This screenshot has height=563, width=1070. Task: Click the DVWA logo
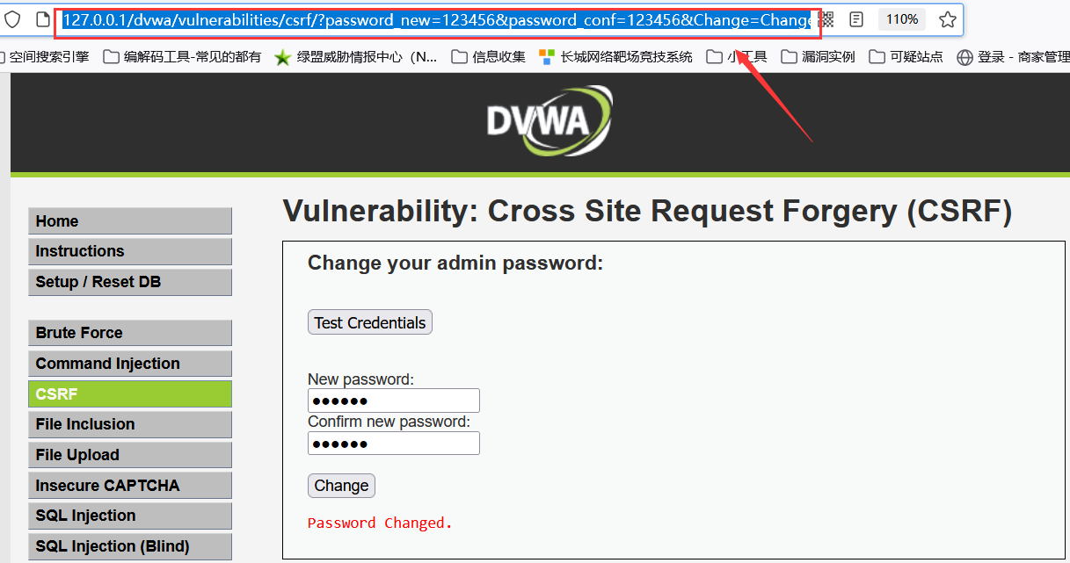tap(550, 121)
